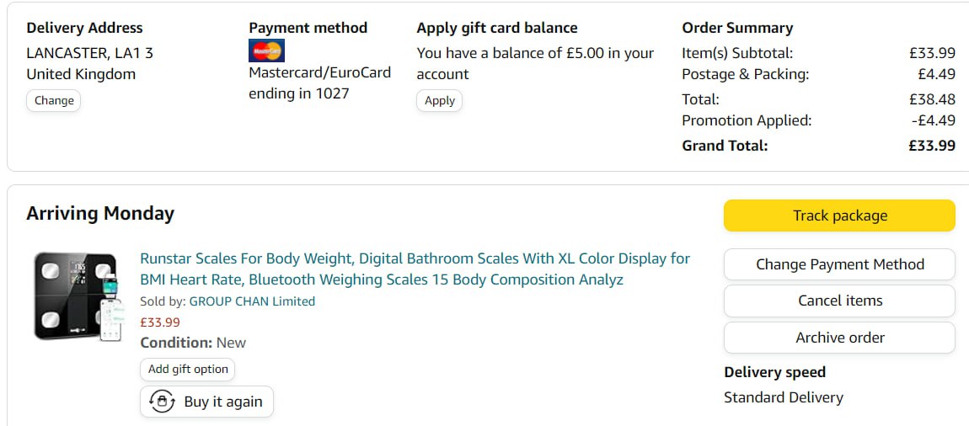This screenshot has width=969, height=426.
Task: Open Change Payment Method
Action: pyautogui.click(x=839, y=264)
